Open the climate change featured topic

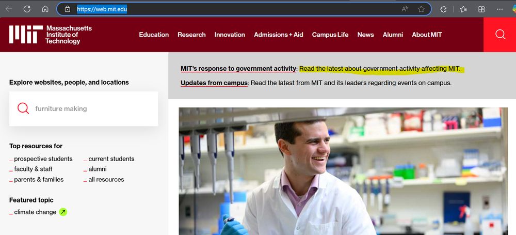pos(35,212)
